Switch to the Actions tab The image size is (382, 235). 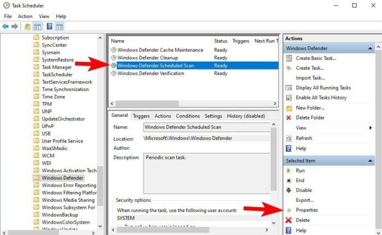[163, 116]
